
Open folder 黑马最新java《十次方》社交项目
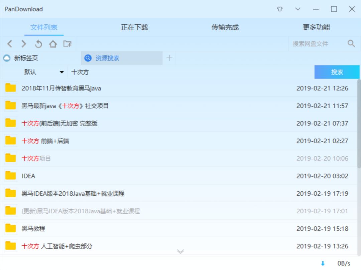pos(178,106)
